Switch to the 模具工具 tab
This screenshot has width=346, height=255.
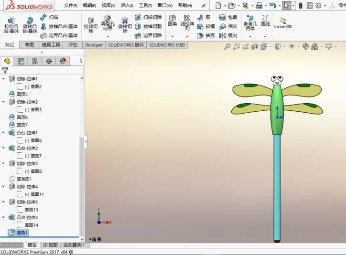pos(51,45)
